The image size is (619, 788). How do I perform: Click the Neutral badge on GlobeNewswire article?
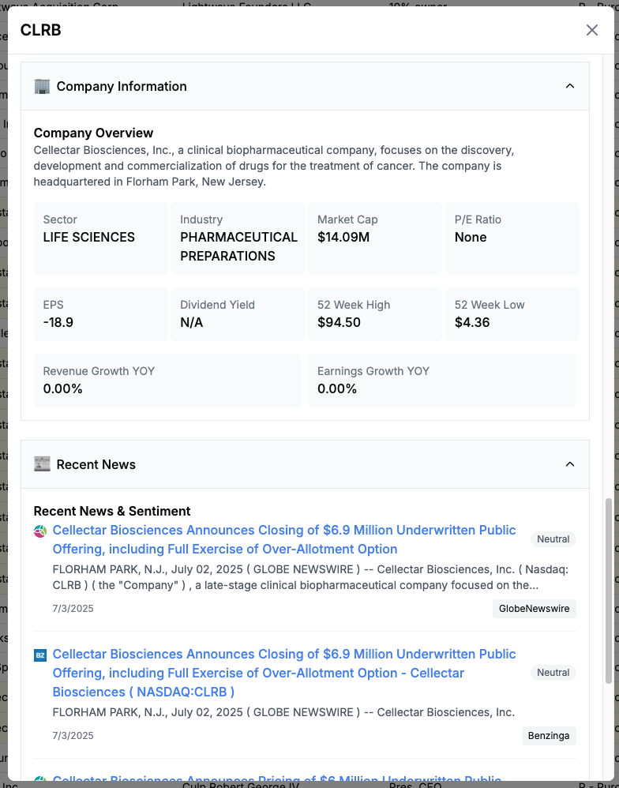(553, 539)
